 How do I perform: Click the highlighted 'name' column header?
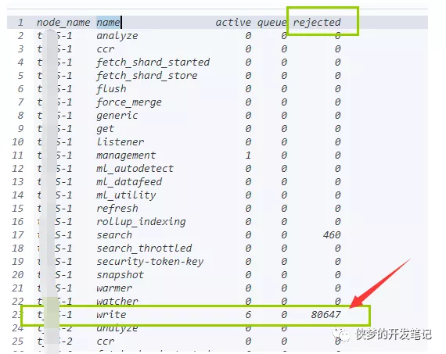point(108,22)
